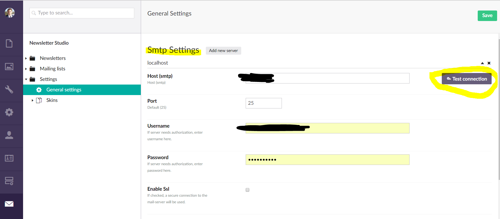This screenshot has height=219, width=500.
Task: Open the Newsletters tree item
Action: click(53, 58)
